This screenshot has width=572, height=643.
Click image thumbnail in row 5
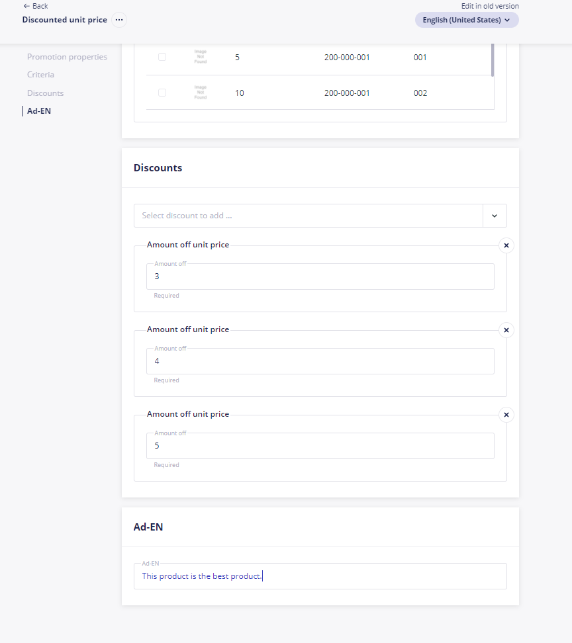click(x=201, y=57)
